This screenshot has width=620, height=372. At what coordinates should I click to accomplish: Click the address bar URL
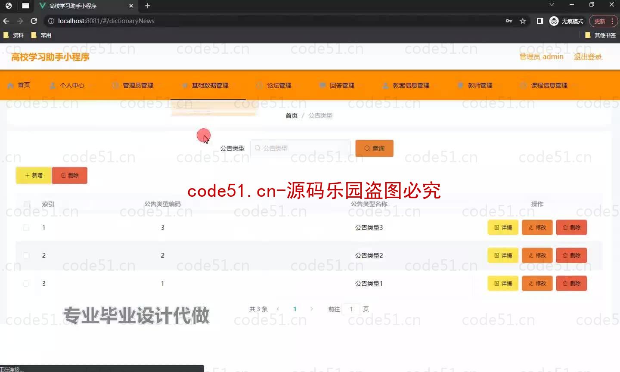coord(106,21)
